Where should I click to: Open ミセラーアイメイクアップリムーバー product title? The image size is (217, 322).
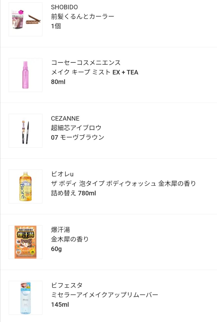[x=104, y=295]
